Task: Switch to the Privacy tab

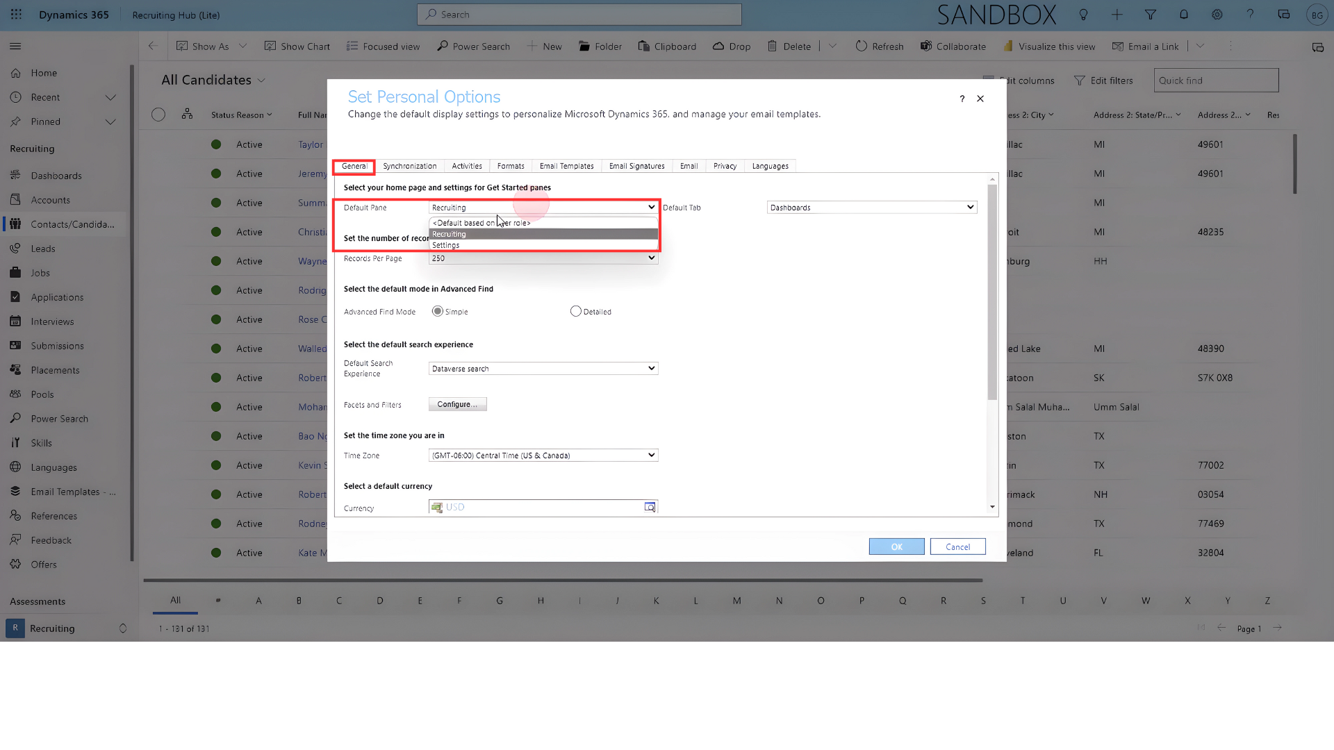Action: (x=725, y=166)
